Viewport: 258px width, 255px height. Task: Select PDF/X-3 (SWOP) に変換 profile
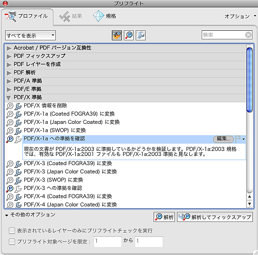click(53, 180)
